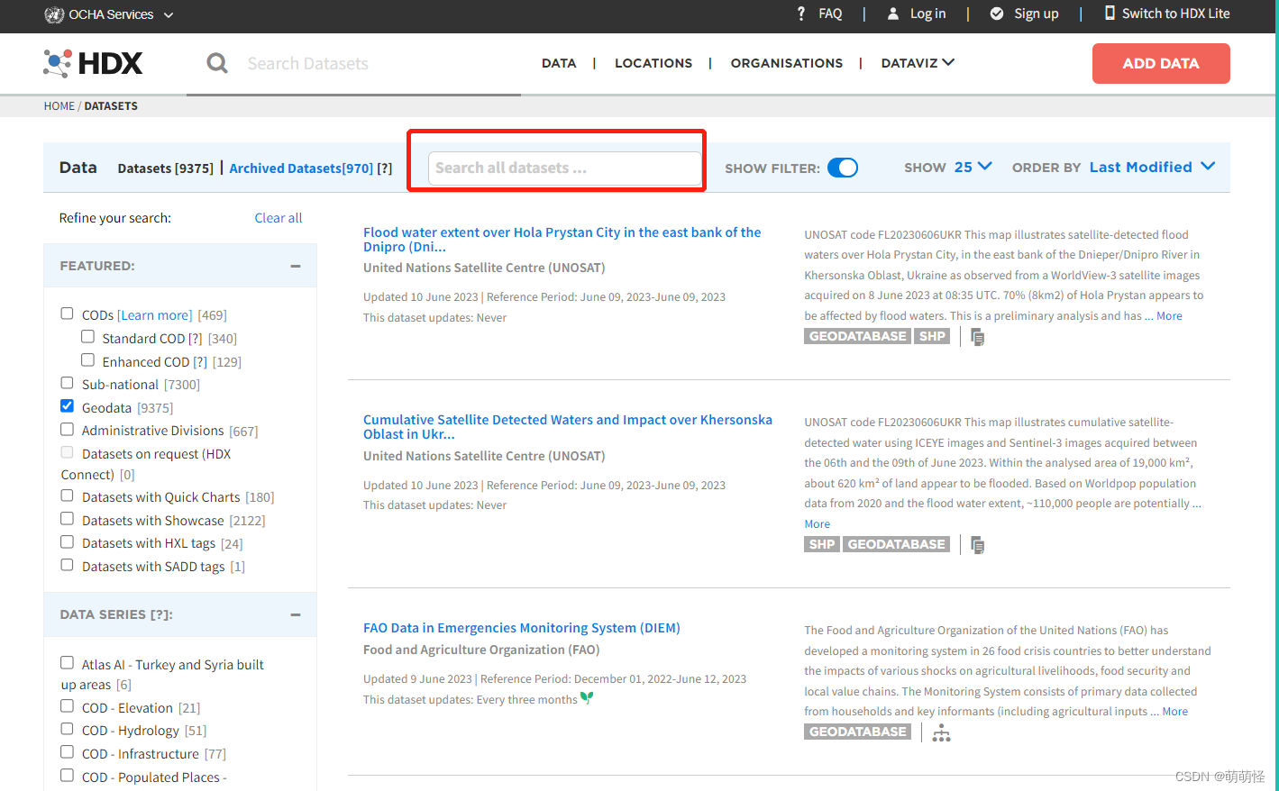Click GEODATABASE tag on FAO DIEM dataset

coord(858,732)
